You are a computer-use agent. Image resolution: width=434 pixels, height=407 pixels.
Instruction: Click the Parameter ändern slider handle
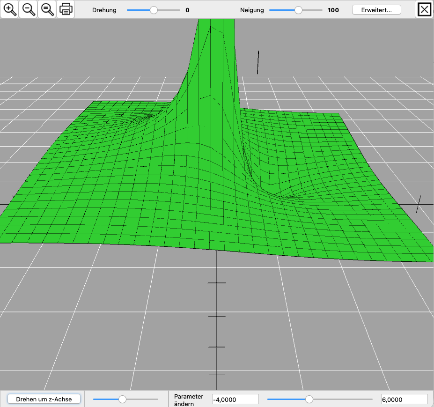pos(309,399)
